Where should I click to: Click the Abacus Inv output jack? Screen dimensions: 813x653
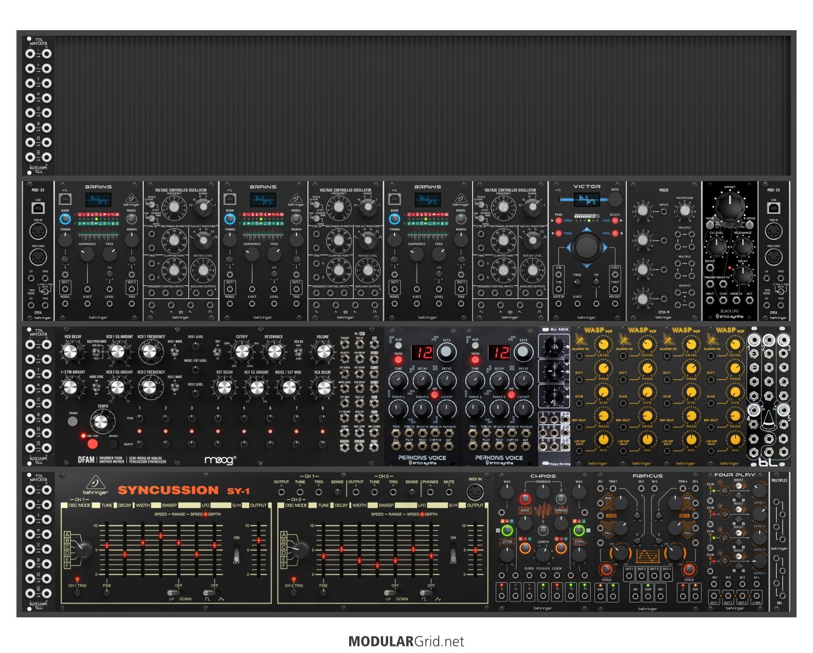click(660, 597)
